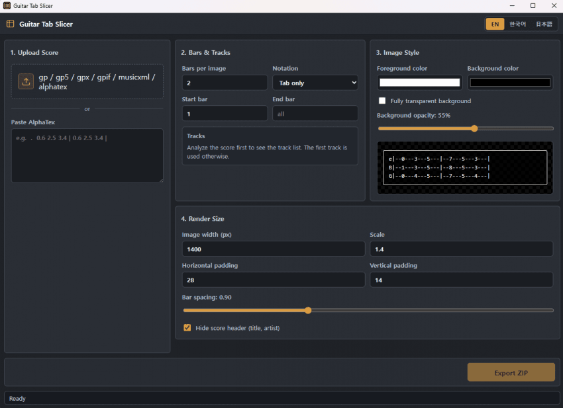Click the 'Background opacity: 55%' label

pos(413,116)
